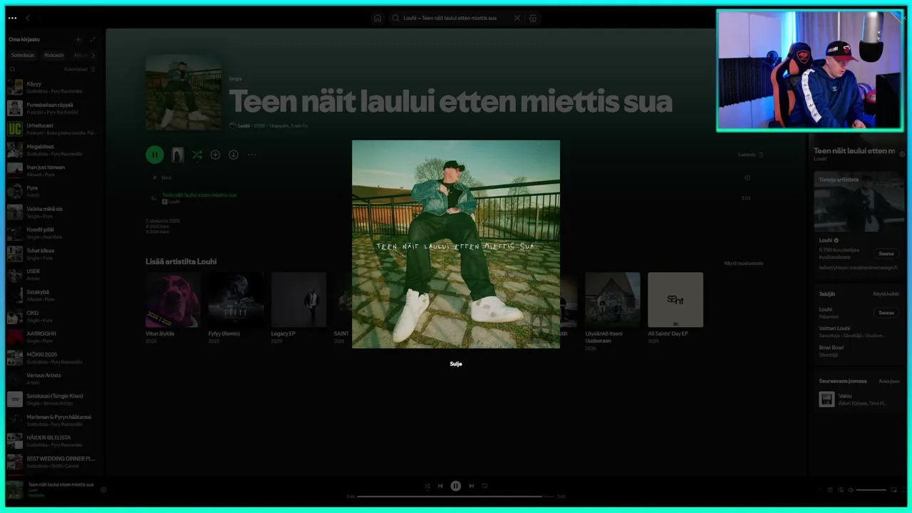Click the track progress bar in the player
The width and height of the screenshot is (912, 513).
click(456, 496)
